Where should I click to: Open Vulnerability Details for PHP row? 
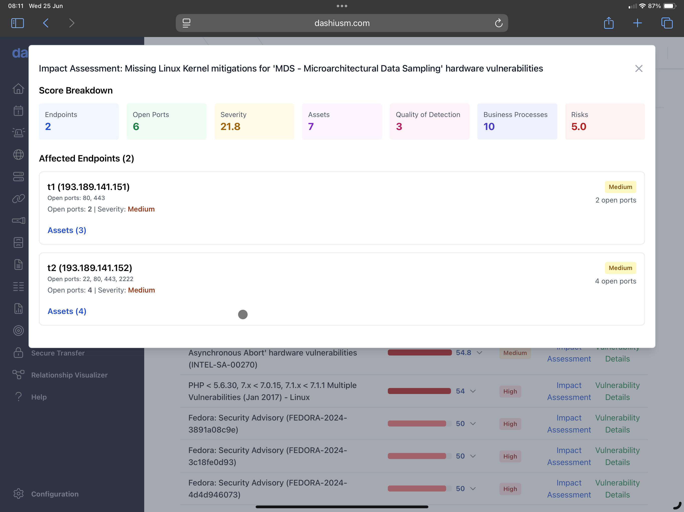(617, 391)
